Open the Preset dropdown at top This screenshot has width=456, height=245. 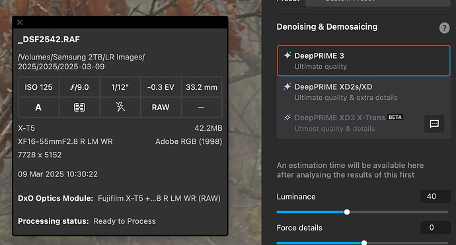tap(378, 3)
